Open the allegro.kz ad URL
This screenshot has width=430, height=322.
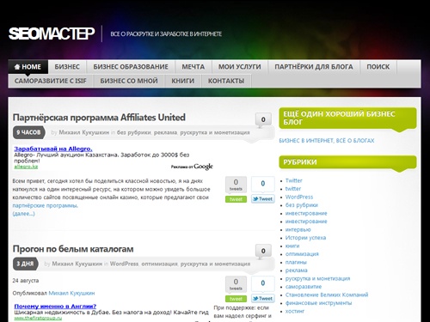point(26,167)
